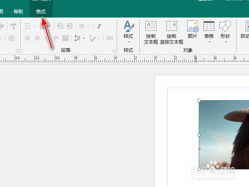Apply bullet list formatting
Viewport: 249px width, 187px height.
tap(28, 26)
